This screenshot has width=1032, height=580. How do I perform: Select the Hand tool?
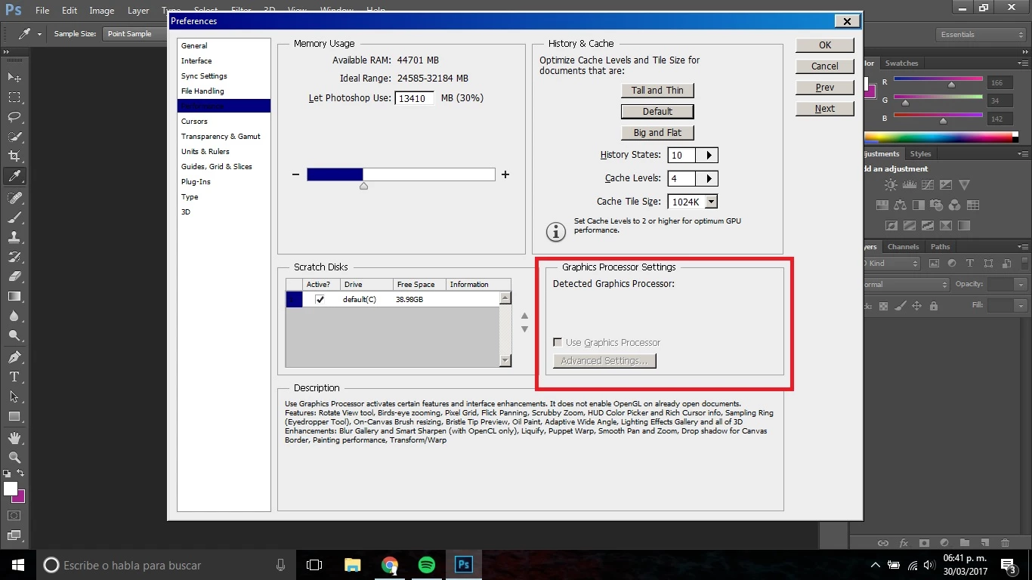14,437
